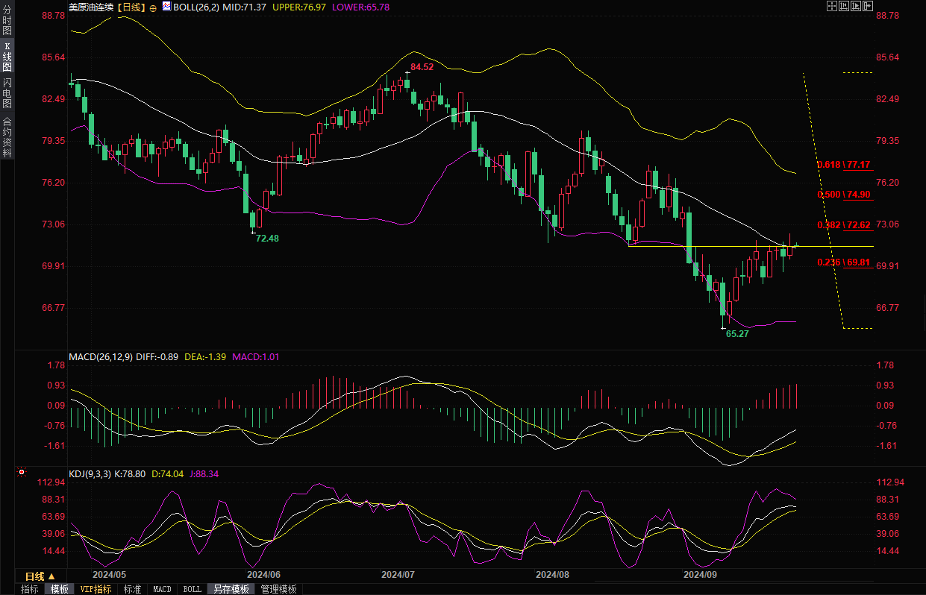Click the play-forward axis icon at top right
Screen dimensions: 926x595
tap(856, 6)
